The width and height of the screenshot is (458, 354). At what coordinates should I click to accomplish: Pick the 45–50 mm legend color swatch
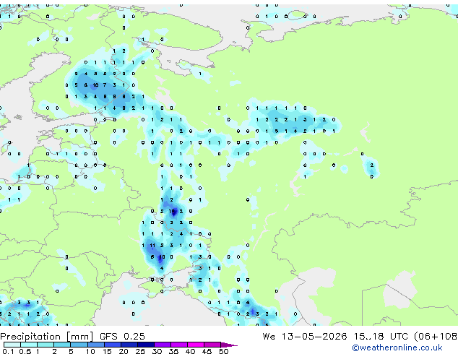tap(212, 345)
